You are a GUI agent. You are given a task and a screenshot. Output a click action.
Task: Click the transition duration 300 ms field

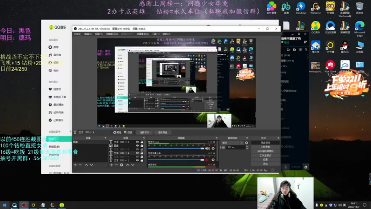(x=236, y=147)
